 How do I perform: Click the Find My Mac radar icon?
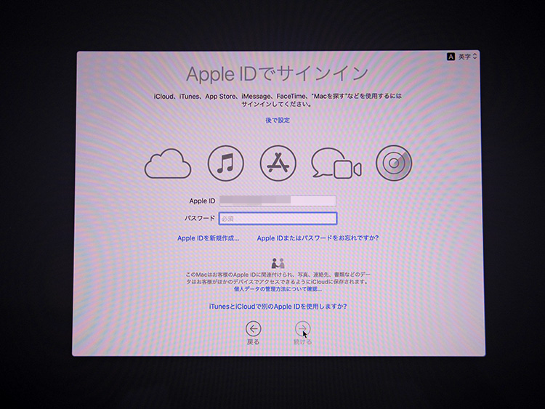394,163
